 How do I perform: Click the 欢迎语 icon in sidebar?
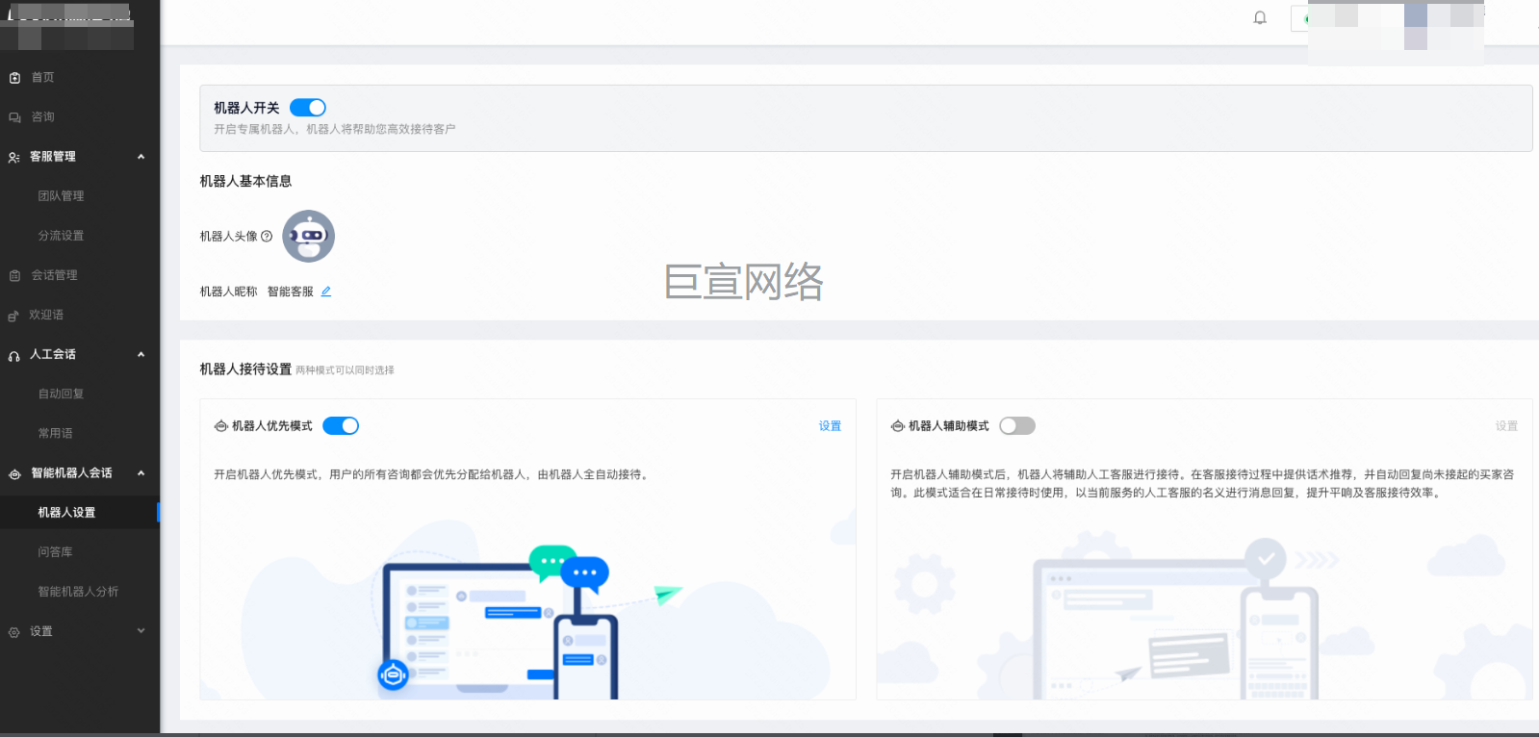point(13,316)
